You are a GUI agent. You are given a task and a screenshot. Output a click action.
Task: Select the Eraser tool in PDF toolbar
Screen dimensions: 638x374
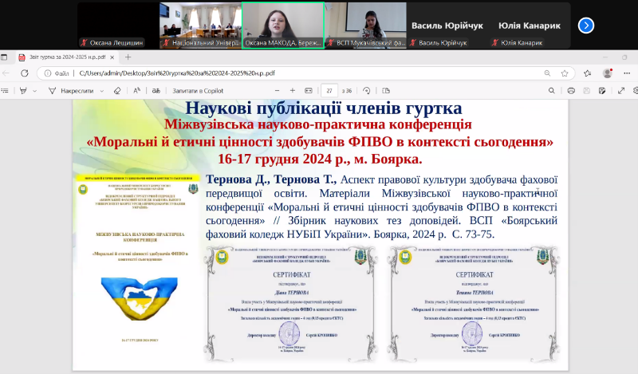118,90
